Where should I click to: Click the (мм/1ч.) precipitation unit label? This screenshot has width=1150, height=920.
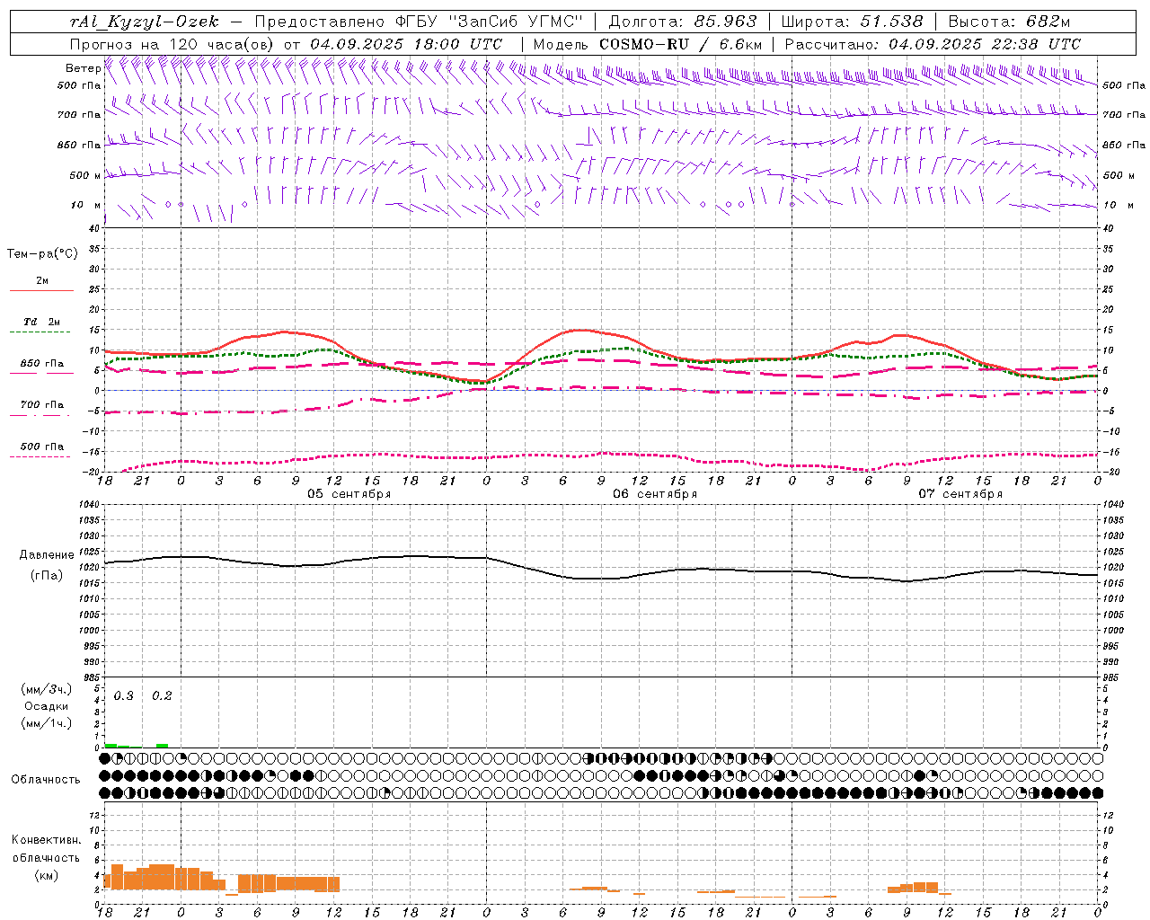[x=47, y=723]
